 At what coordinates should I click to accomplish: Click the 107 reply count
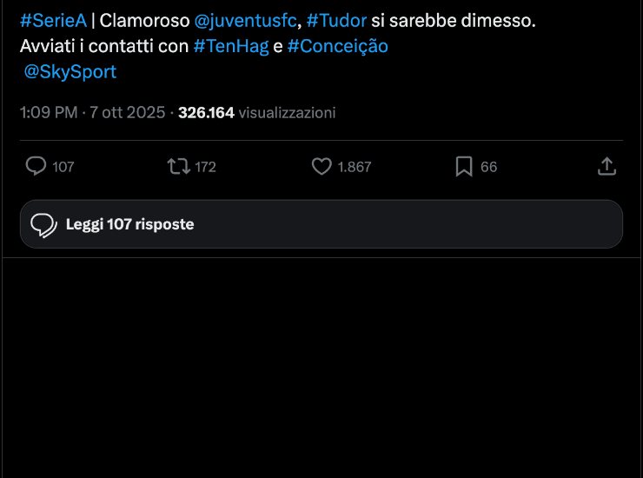point(63,167)
